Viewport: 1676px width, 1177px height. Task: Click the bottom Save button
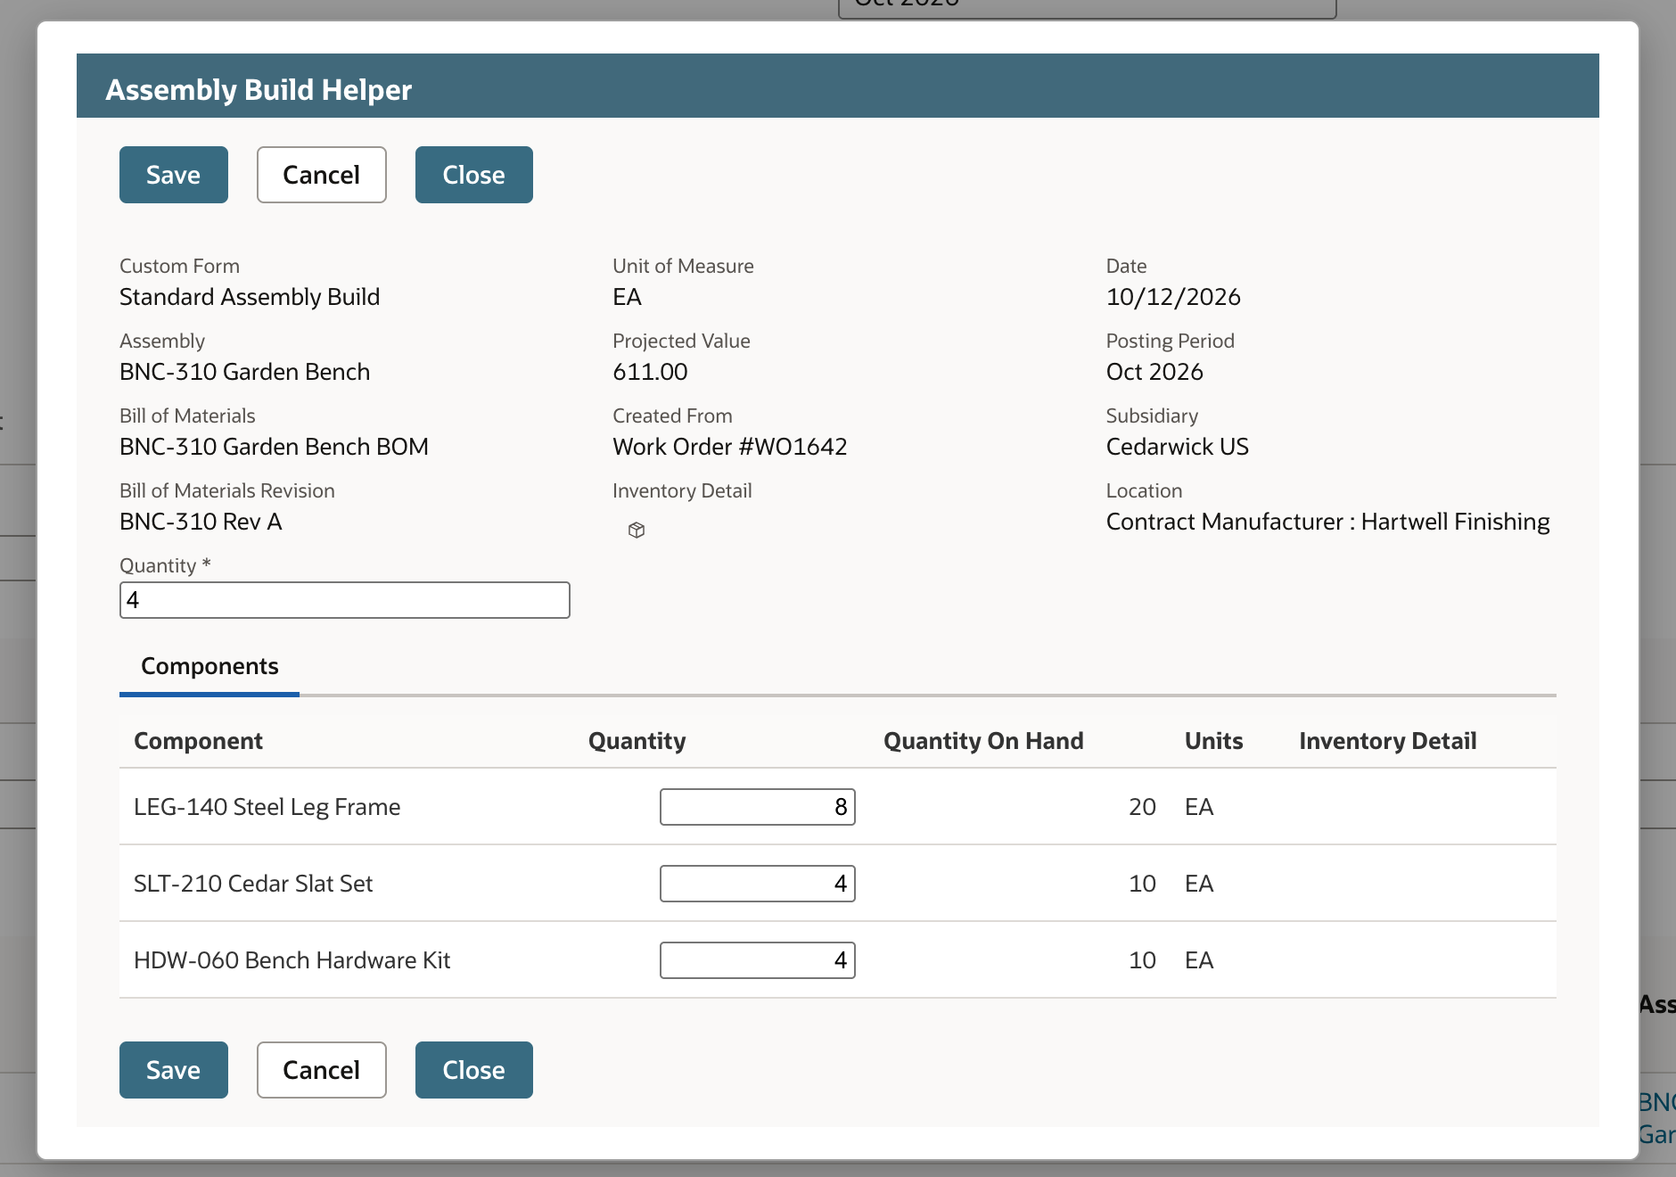[x=174, y=1070]
